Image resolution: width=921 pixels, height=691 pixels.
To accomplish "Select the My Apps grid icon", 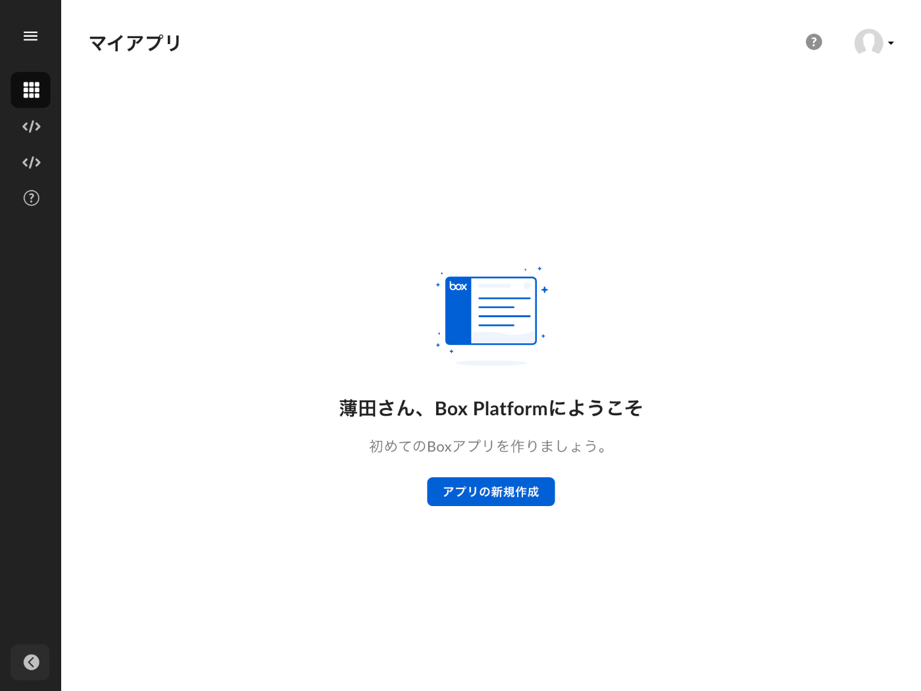I will click(x=31, y=90).
